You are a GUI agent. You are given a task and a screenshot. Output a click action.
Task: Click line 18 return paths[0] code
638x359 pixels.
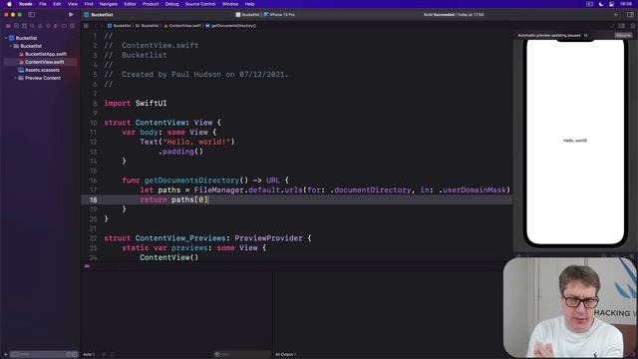click(174, 199)
